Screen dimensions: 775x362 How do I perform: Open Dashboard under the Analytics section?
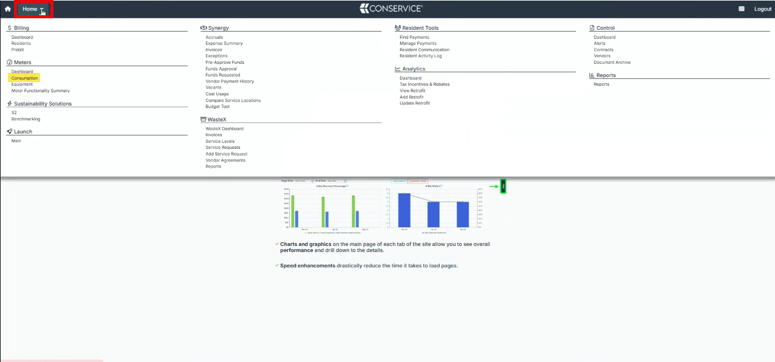click(411, 78)
